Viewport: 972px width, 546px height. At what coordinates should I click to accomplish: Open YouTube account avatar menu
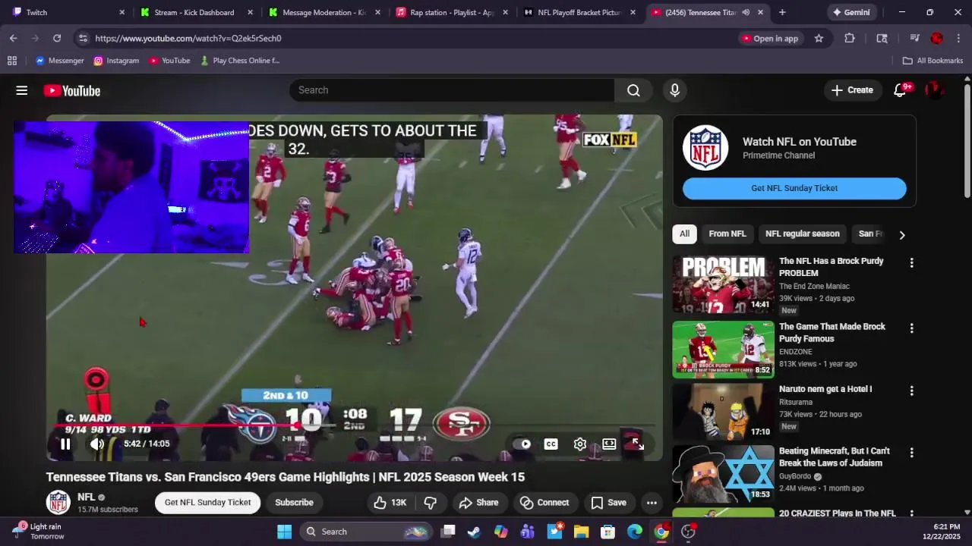coord(935,90)
